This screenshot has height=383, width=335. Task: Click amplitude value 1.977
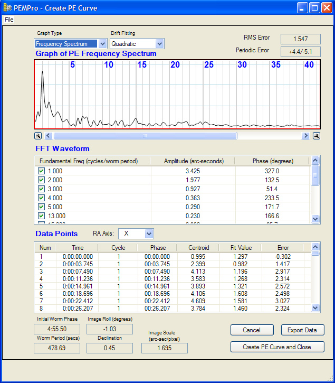[193, 180]
